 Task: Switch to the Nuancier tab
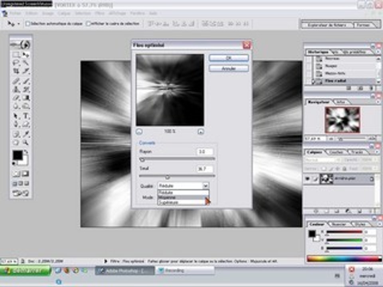339,224
